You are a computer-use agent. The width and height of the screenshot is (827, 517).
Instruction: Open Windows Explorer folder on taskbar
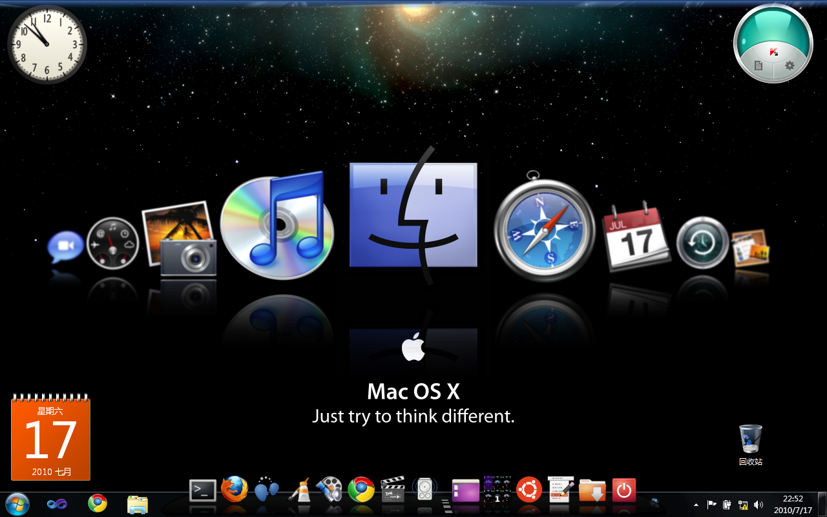click(x=138, y=504)
